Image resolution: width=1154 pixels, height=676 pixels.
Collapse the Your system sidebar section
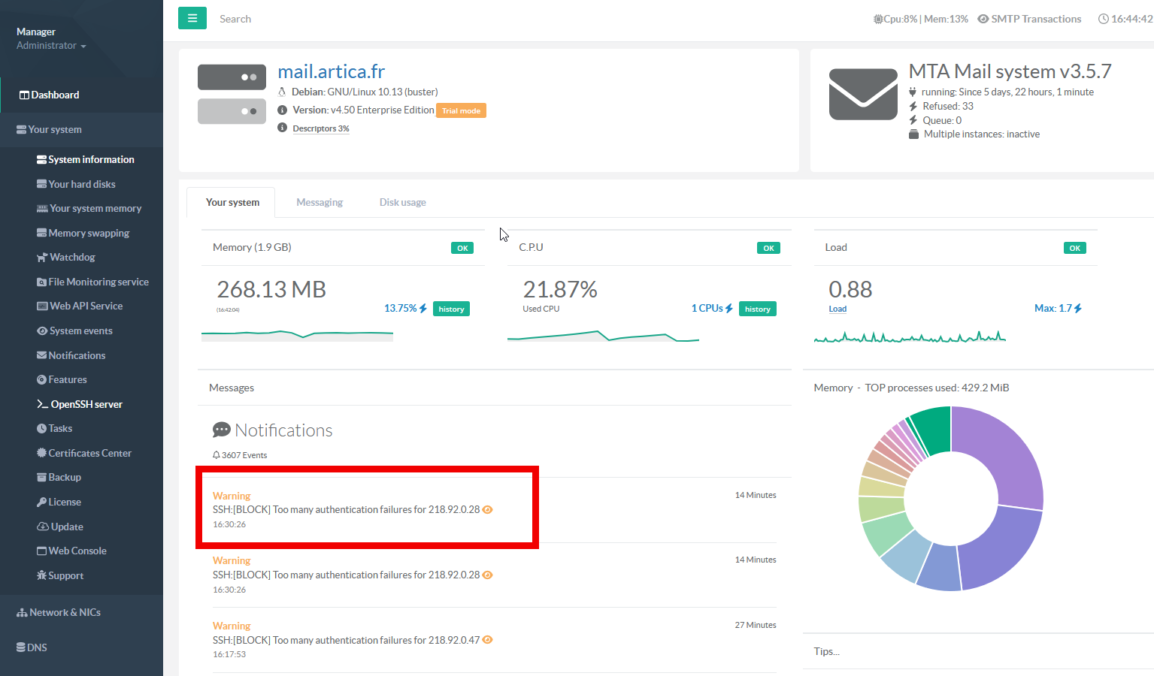(55, 129)
